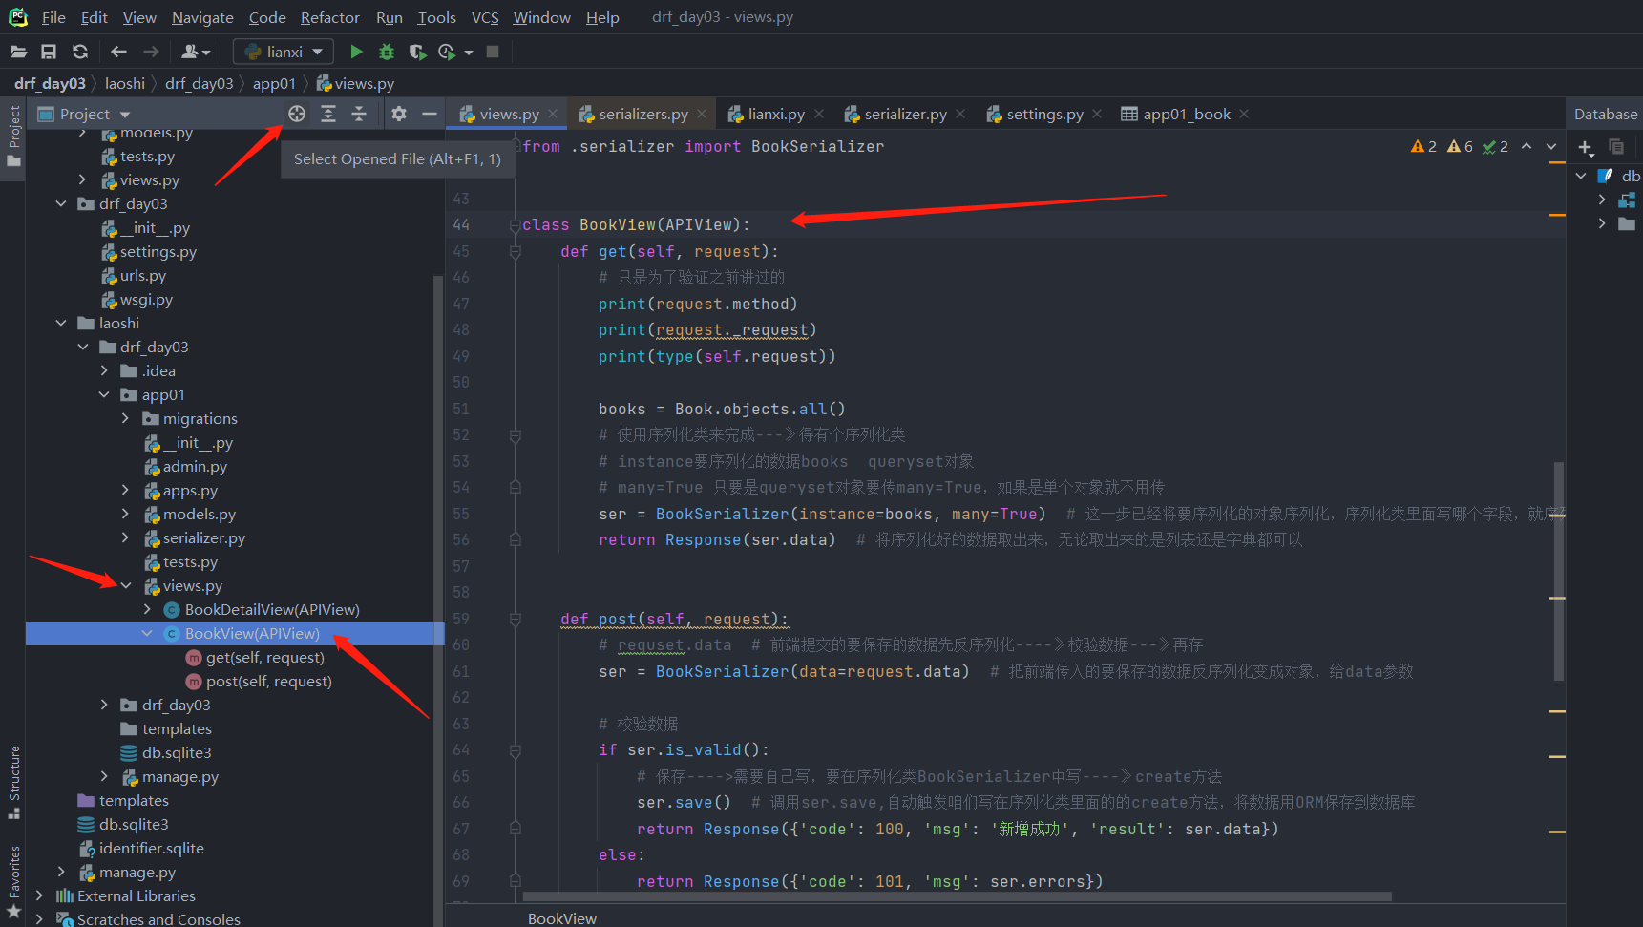Viewport: 1643px width, 927px height.
Task: Click the Open folder toolbar icon
Action: [18, 52]
